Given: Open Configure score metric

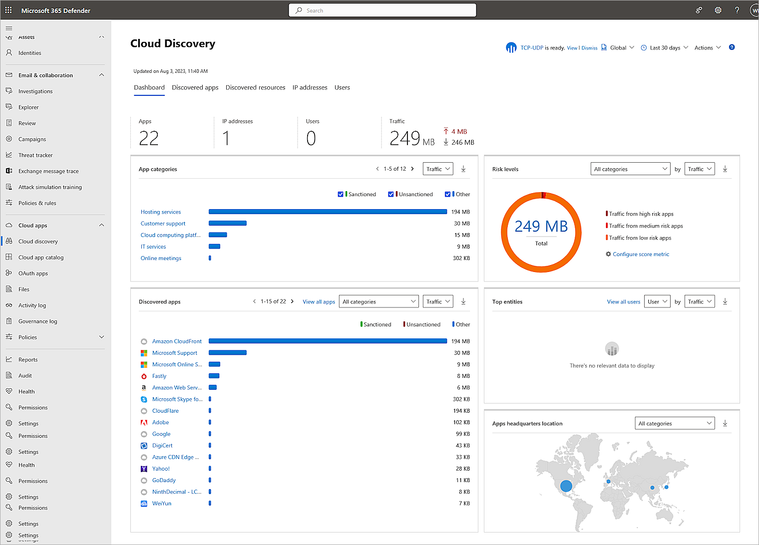Looking at the screenshot, I should click(641, 254).
